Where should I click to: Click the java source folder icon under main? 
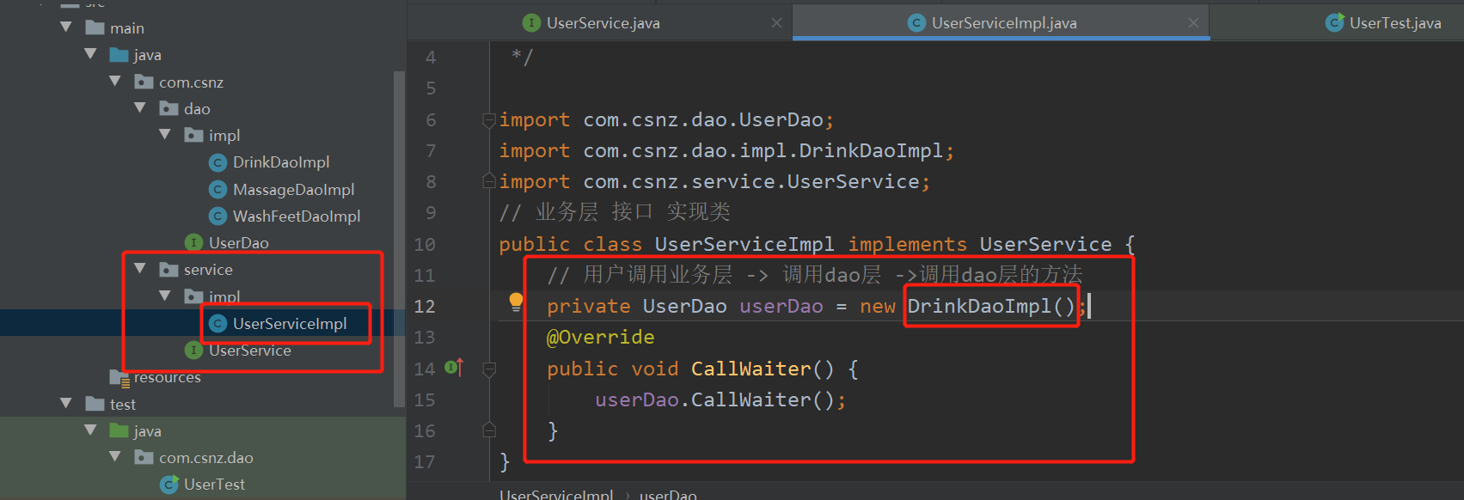click(x=119, y=55)
